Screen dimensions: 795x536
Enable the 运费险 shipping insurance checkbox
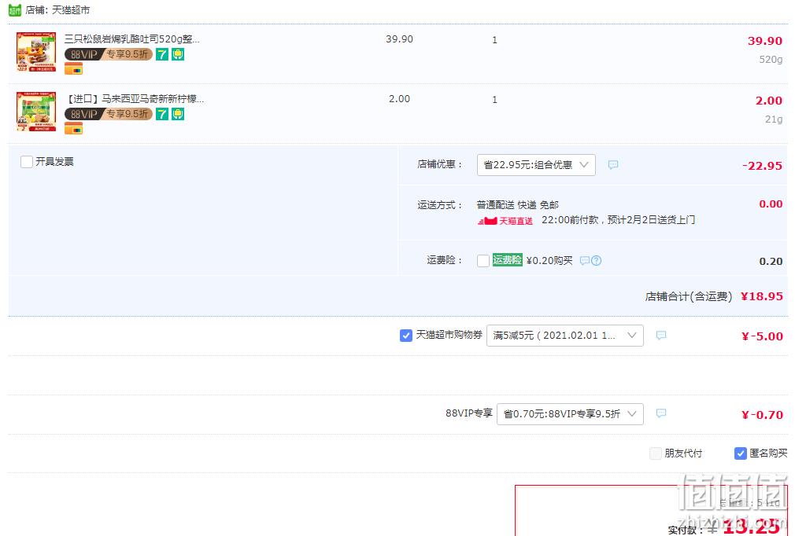[483, 261]
